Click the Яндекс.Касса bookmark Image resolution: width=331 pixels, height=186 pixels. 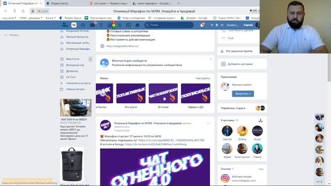70,18
